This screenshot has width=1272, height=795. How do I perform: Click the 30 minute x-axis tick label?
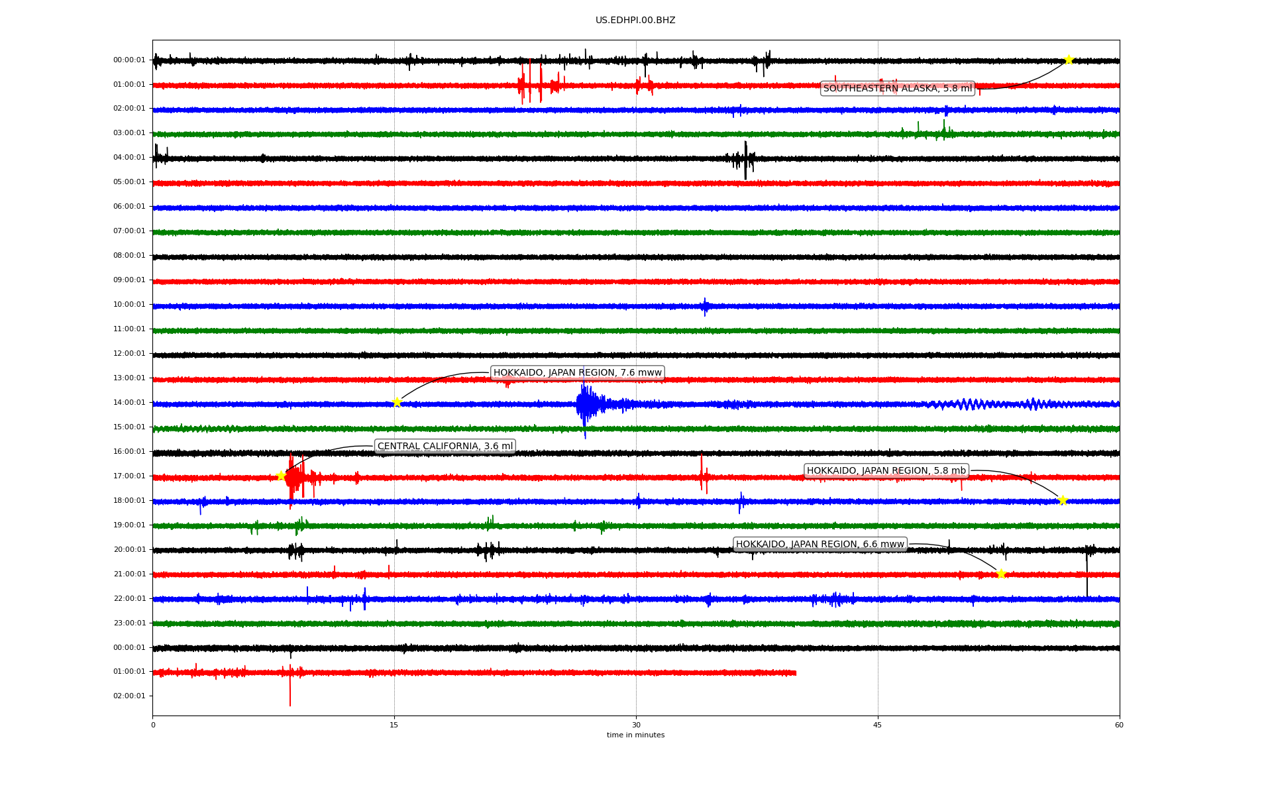point(636,725)
